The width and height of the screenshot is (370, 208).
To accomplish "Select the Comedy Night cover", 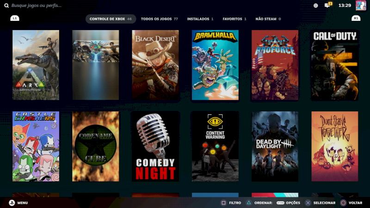I will tap(155, 147).
